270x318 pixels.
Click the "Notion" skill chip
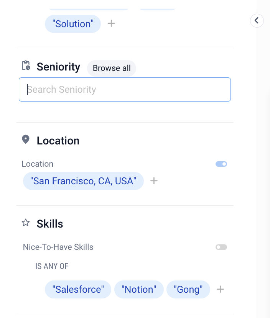pyautogui.click(x=139, y=289)
